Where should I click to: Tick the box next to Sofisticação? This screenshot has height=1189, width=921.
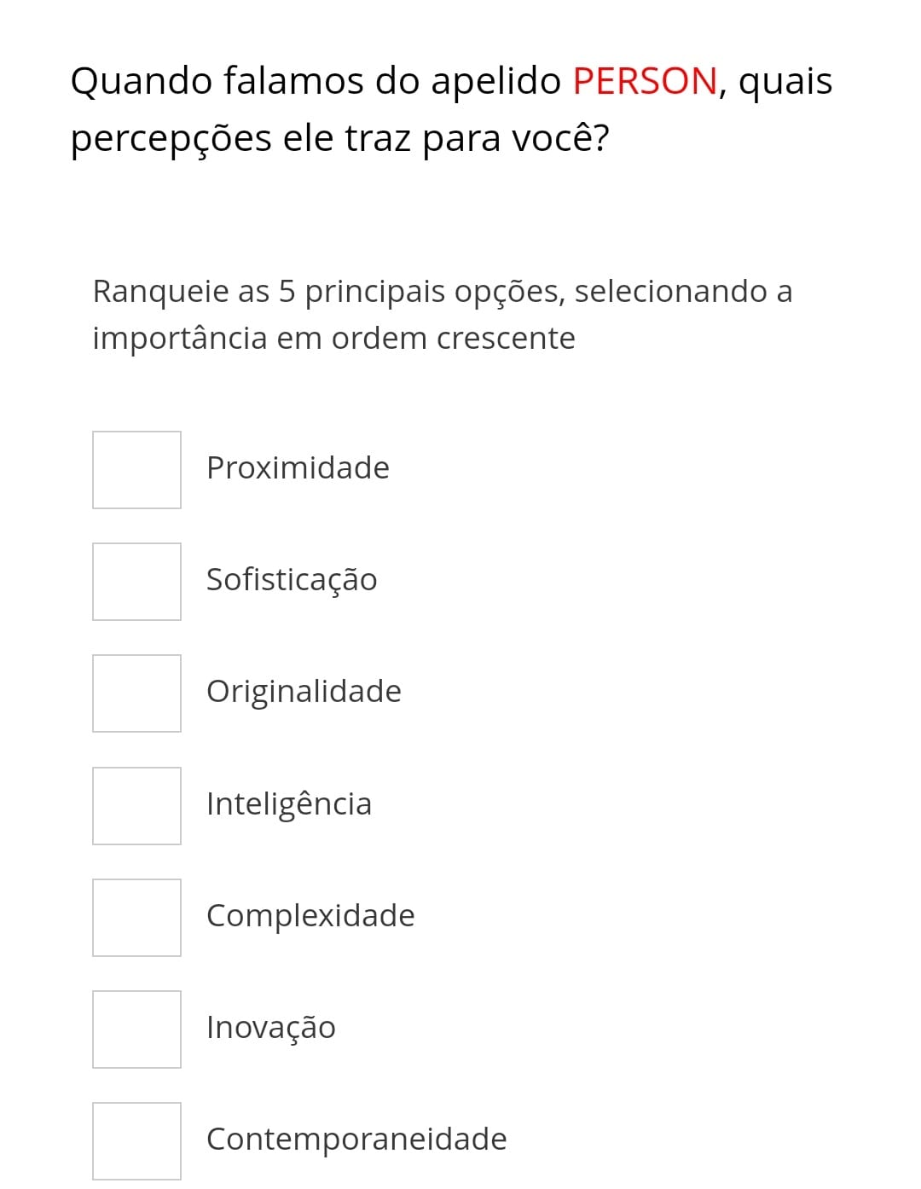(x=136, y=582)
